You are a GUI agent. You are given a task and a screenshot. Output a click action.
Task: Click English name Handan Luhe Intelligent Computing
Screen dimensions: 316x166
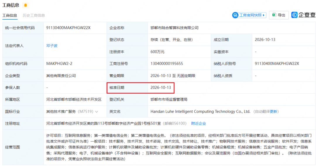200,112
